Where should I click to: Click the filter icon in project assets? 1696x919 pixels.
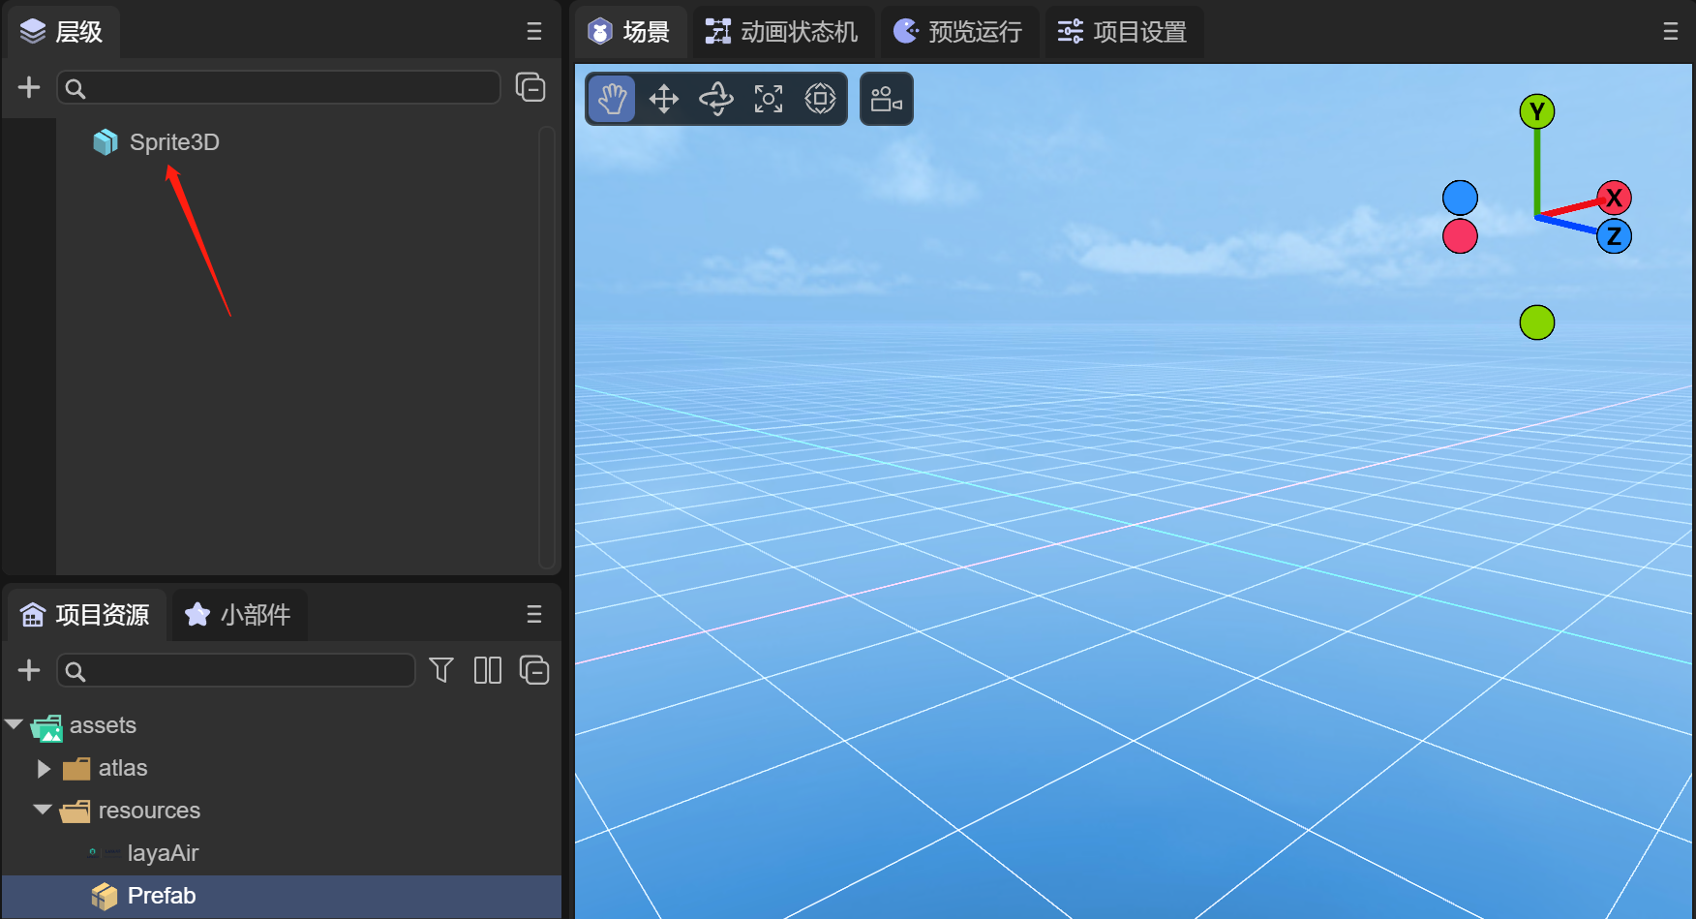tap(441, 670)
